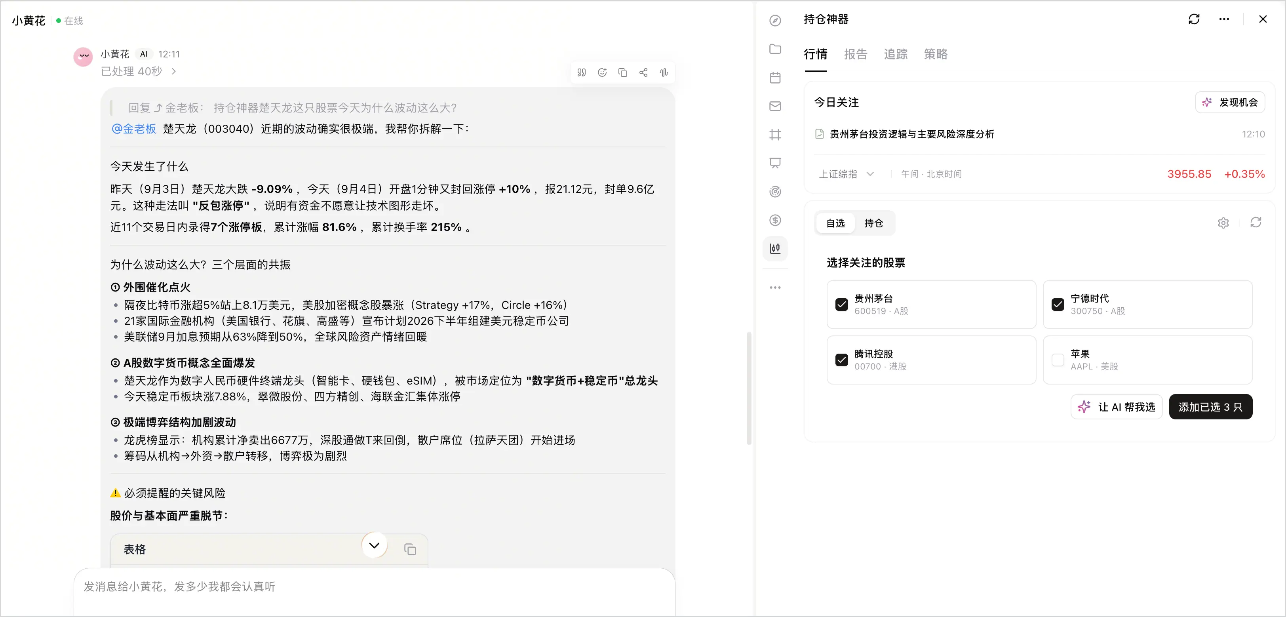This screenshot has width=1286, height=617.
Task: Click 小黄花 avatar in the message
Action: pos(83,57)
